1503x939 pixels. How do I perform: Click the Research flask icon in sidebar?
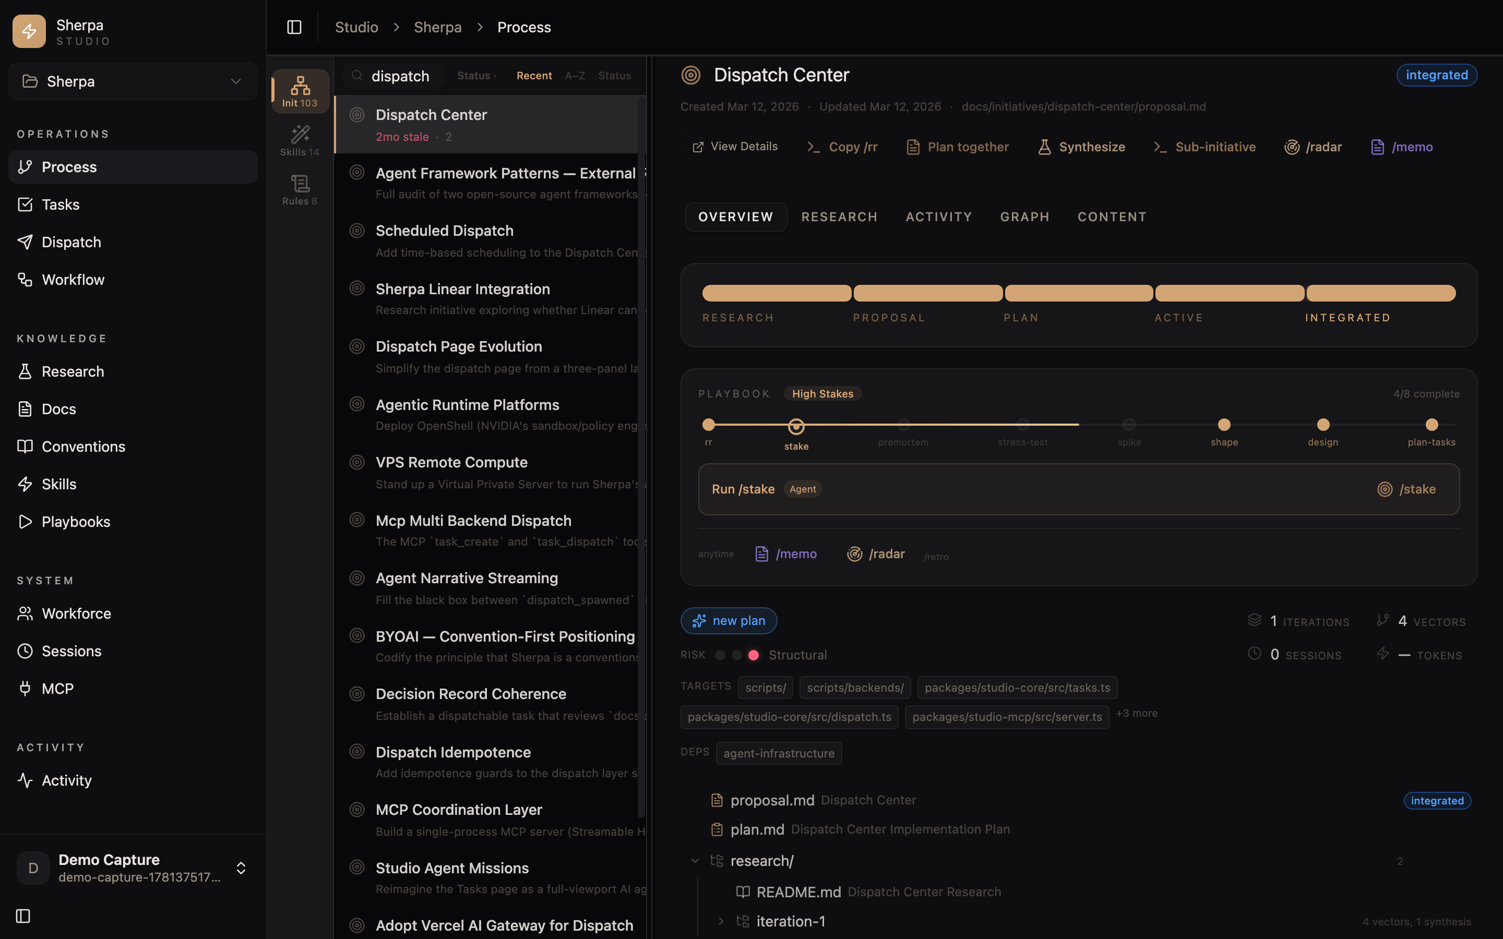click(x=25, y=371)
